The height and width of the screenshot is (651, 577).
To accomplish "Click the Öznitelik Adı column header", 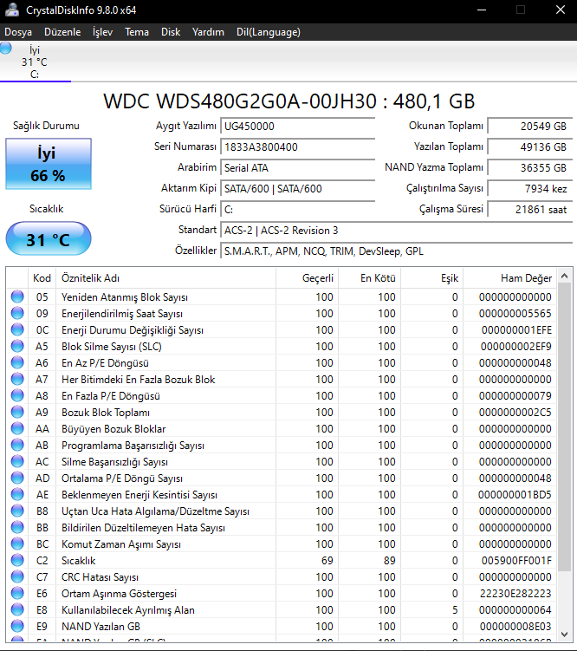I will pos(166,277).
